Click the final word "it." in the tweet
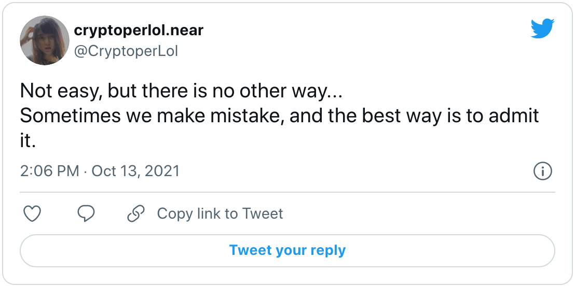 (28, 141)
